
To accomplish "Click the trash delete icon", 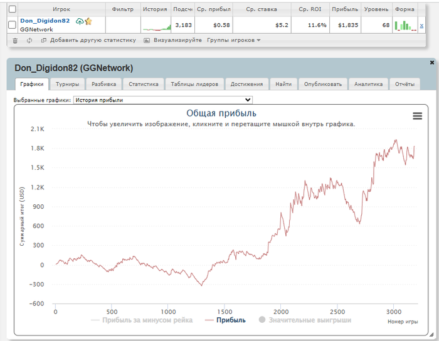I will click(15, 41).
